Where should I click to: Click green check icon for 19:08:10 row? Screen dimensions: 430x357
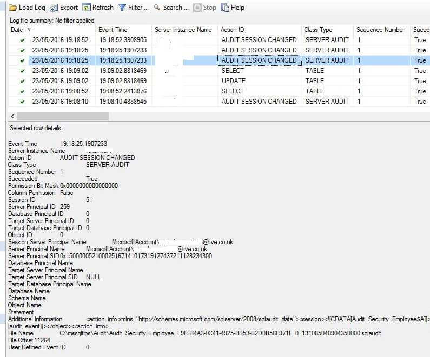pos(23,102)
